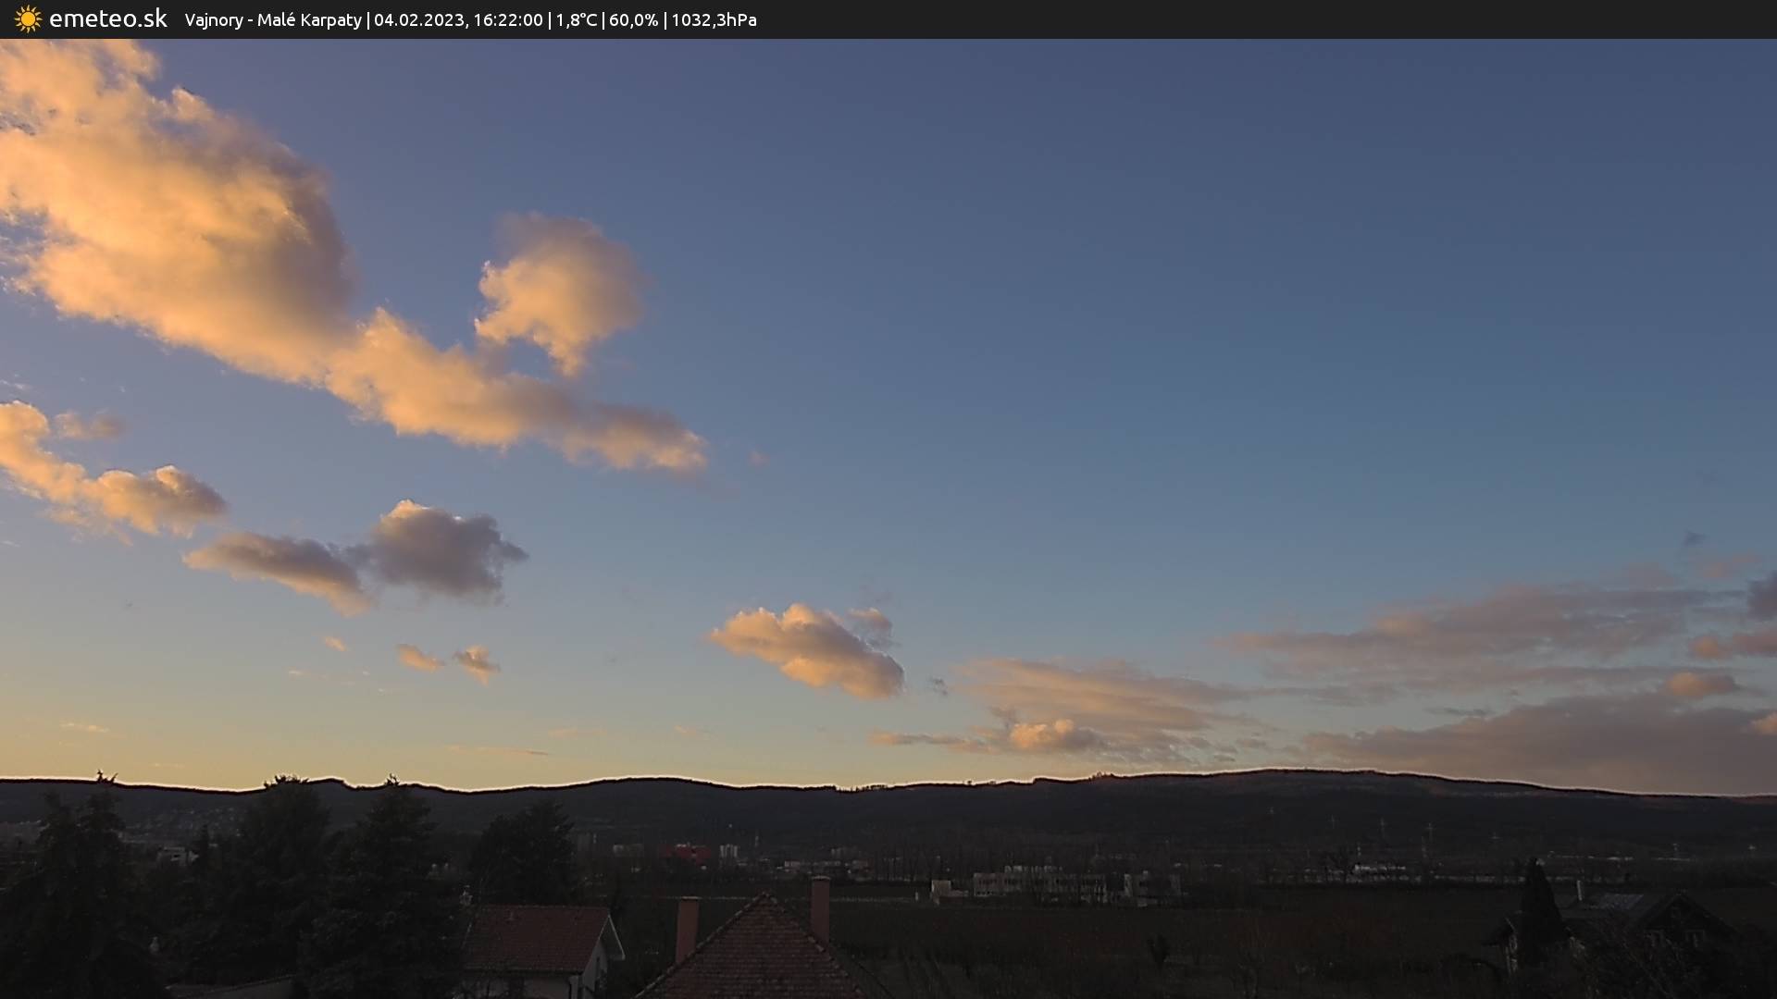The width and height of the screenshot is (1777, 999).
Task: Click the red building in the distance
Action: click(683, 853)
